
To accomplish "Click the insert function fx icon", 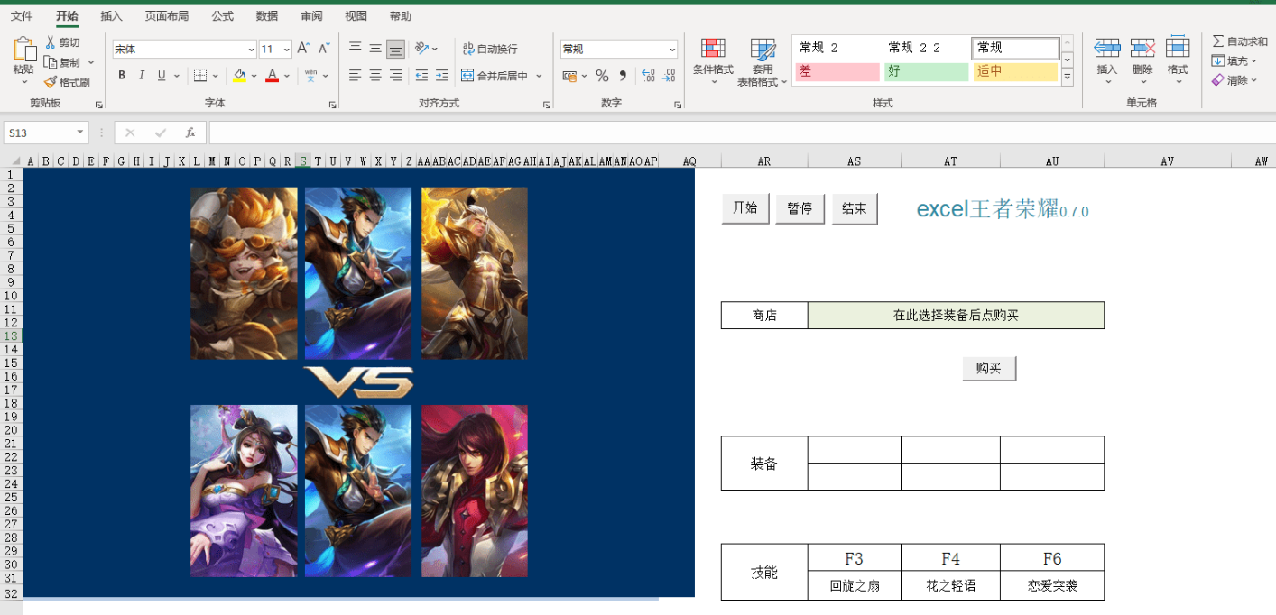I will [190, 133].
